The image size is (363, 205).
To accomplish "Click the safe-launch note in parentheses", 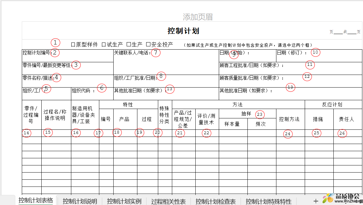I will [x=248, y=45].
